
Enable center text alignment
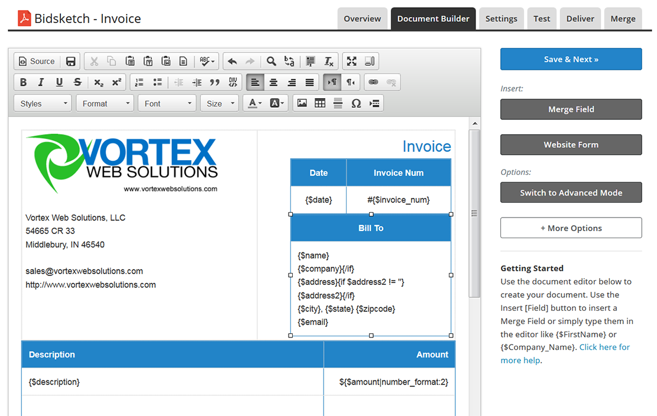[273, 82]
